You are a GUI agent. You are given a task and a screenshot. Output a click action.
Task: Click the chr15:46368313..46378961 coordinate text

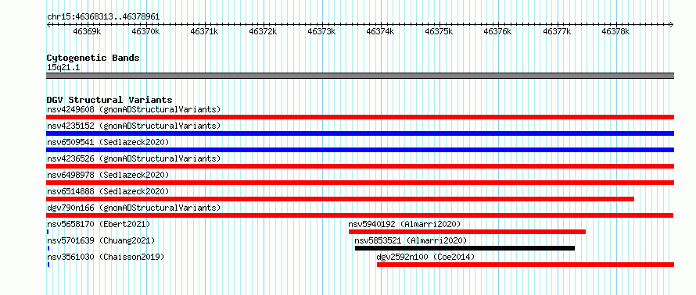[x=103, y=17]
